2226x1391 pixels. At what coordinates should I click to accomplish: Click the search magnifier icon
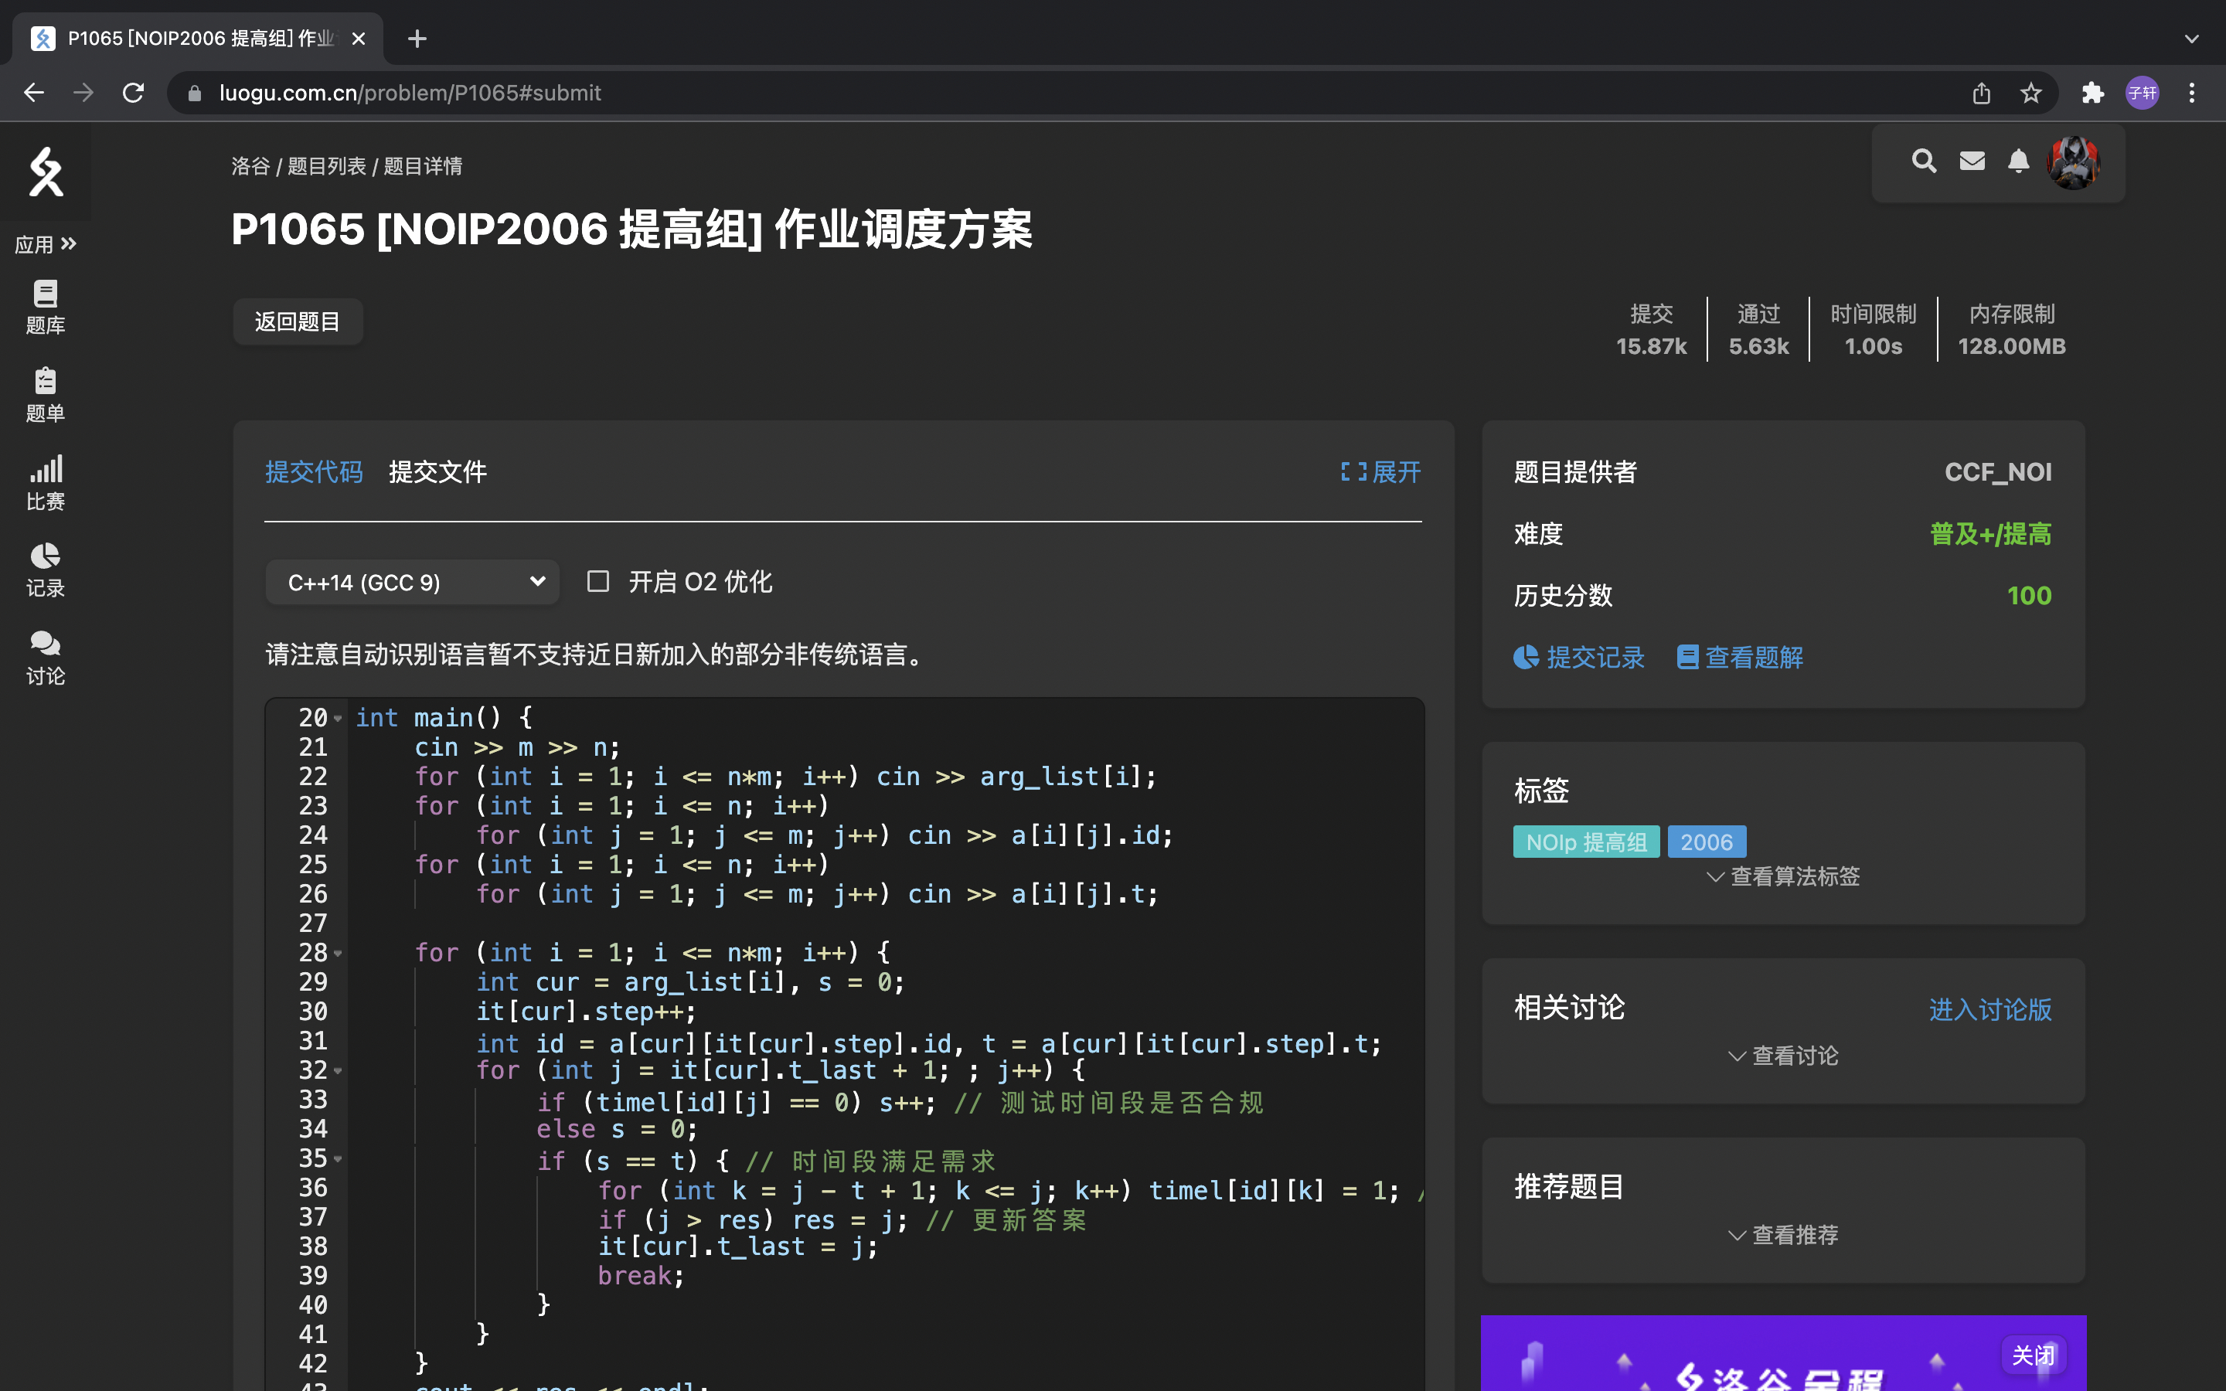(x=1923, y=161)
